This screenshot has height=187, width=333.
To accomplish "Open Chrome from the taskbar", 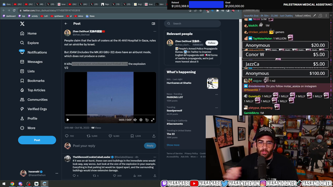I will coord(12,183).
